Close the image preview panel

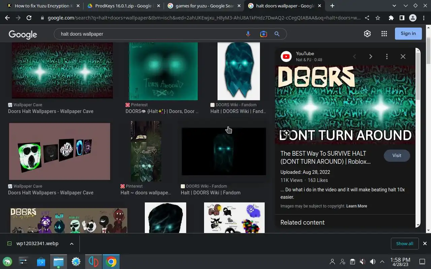pos(403,56)
